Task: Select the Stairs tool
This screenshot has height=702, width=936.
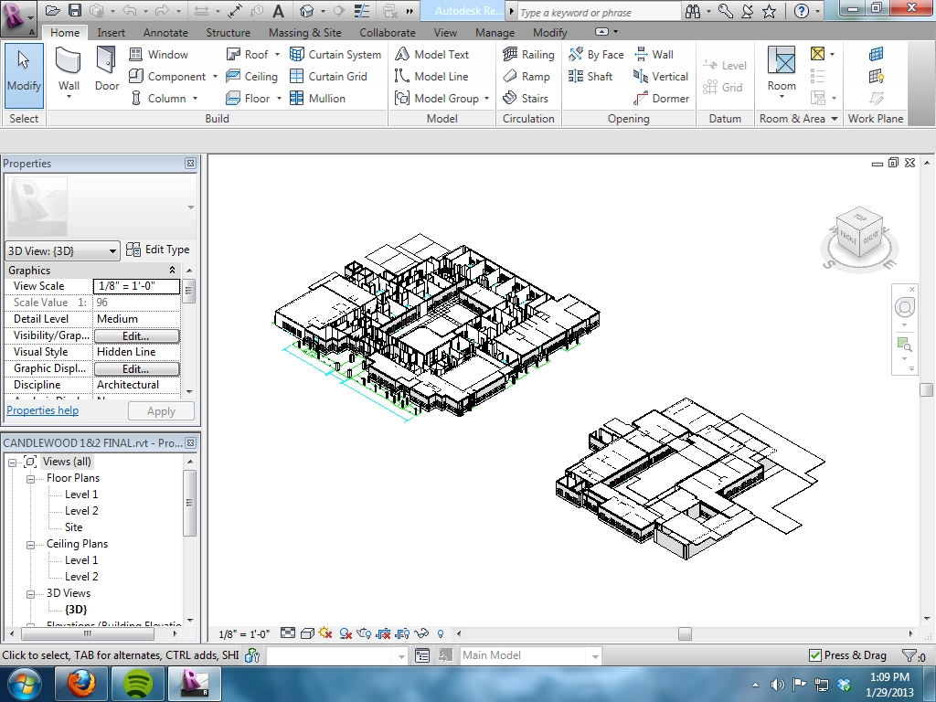Action: click(x=526, y=99)
